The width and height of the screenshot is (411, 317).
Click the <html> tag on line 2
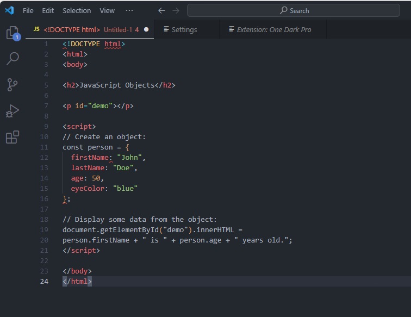coord(75,54)
